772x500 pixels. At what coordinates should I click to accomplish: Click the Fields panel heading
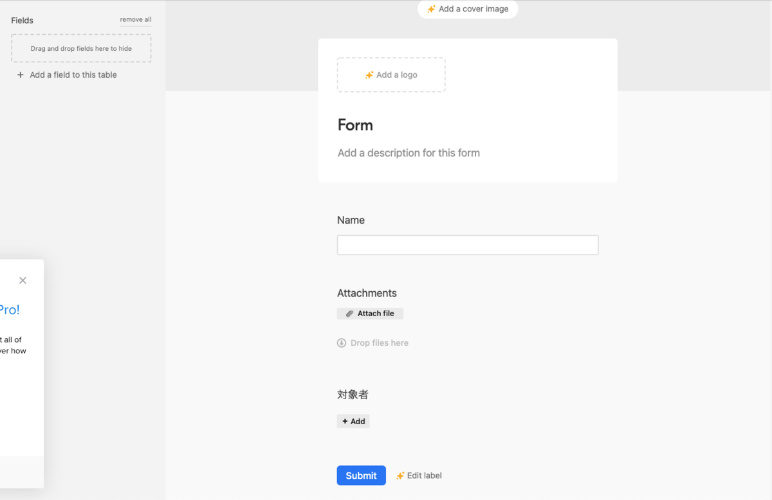[23, 21]
